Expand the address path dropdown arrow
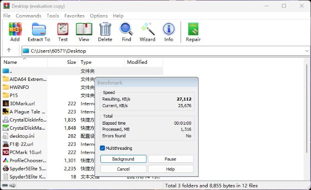 [x=307, y=51]
